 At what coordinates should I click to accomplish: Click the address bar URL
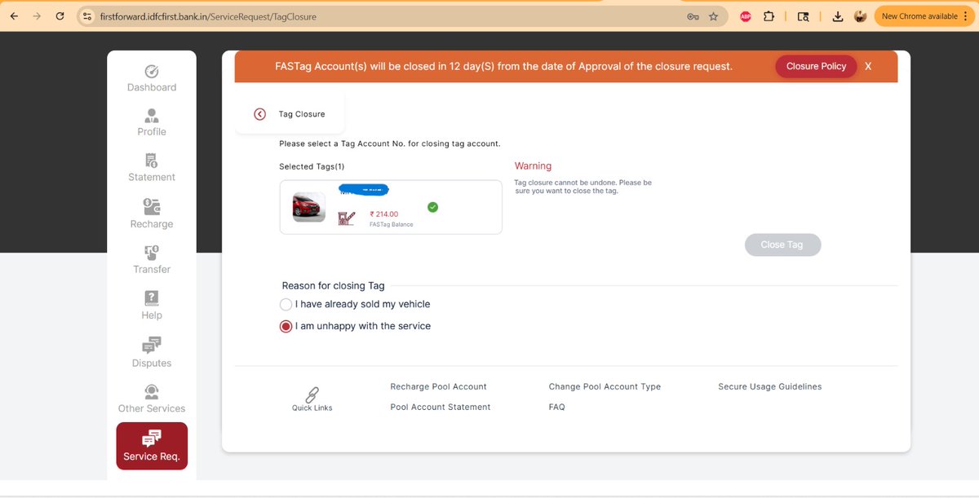[209, 16]
